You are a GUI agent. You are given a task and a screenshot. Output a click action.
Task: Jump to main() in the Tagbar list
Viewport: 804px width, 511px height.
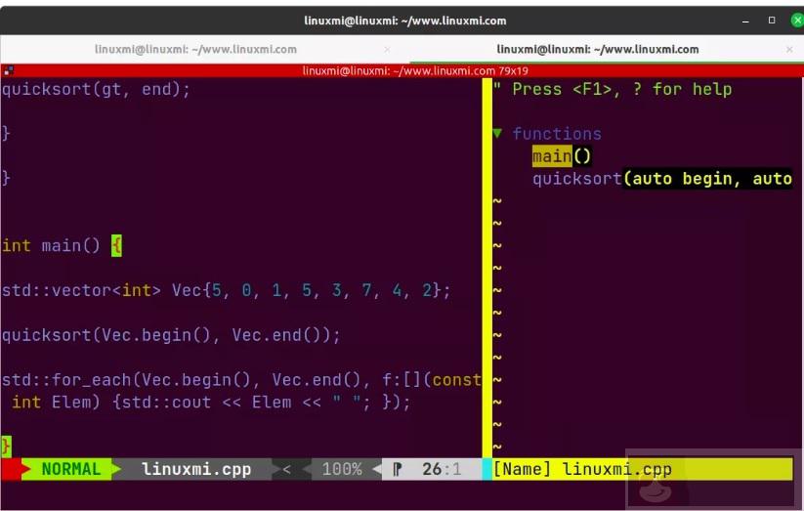pyautogui.click(x=562, y=156)
